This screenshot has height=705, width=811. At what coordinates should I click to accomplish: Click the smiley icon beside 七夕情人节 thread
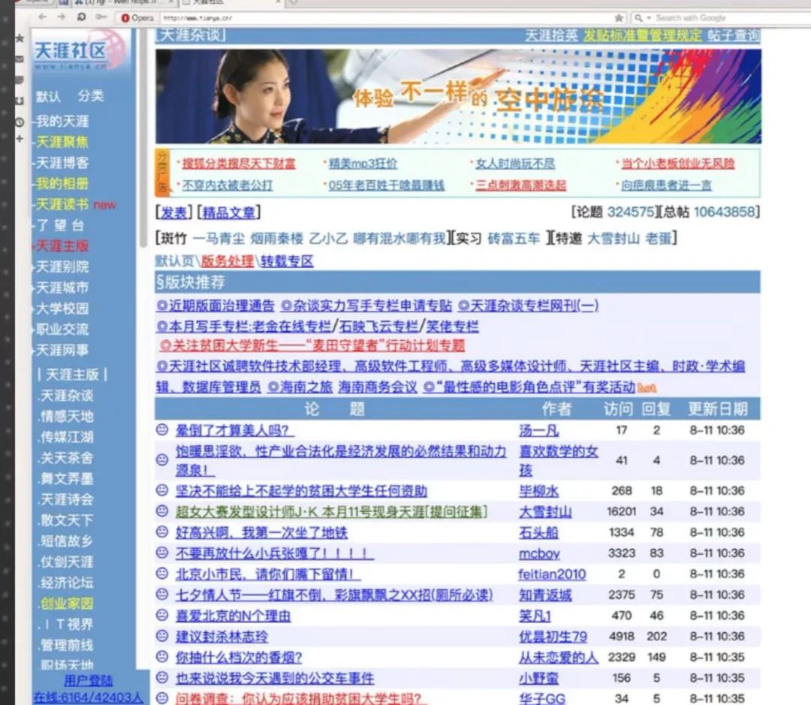pyautogui.click(x=162, y=595)
